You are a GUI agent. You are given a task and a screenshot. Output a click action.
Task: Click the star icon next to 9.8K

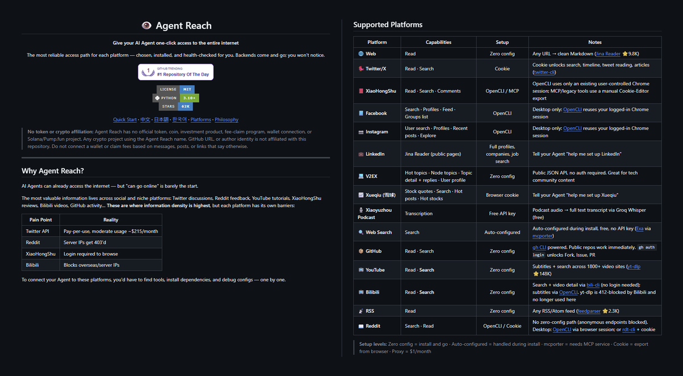click(x=625, y=53)
